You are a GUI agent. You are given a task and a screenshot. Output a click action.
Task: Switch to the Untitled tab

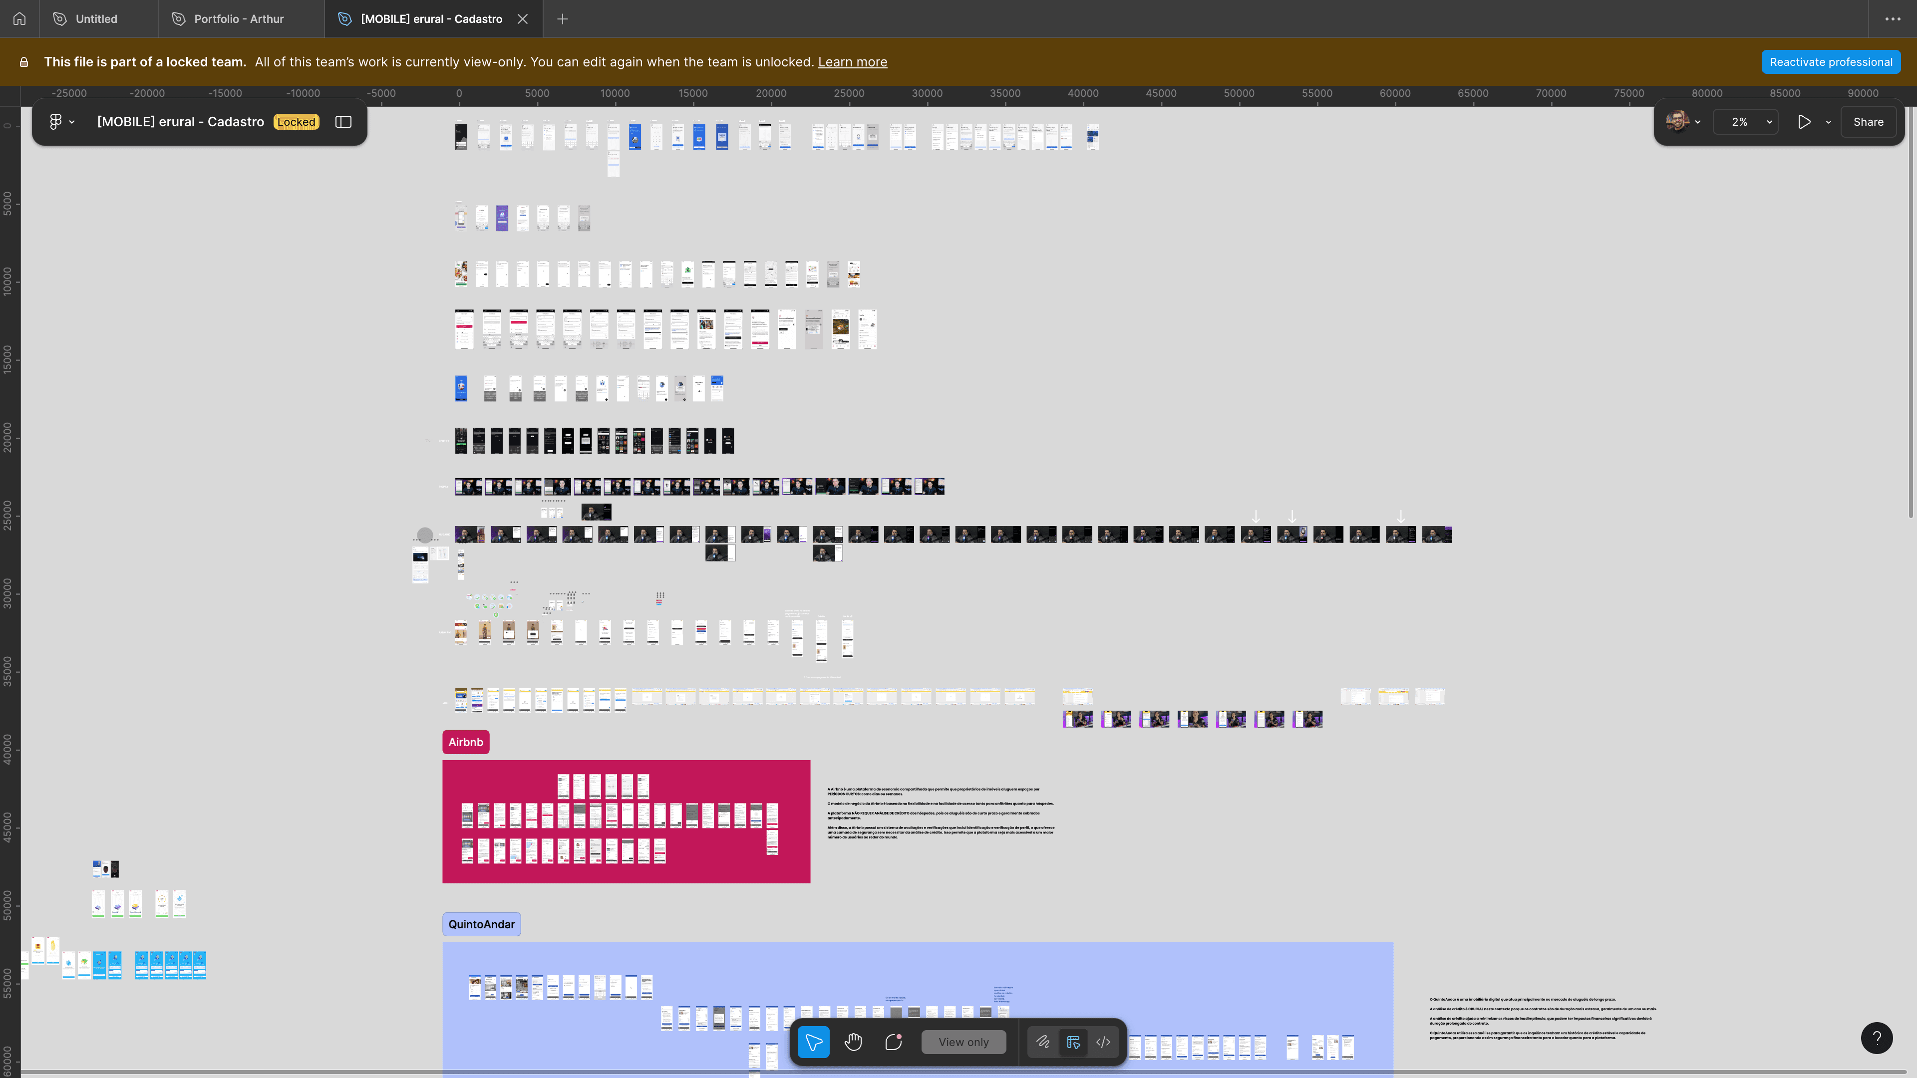96,18
